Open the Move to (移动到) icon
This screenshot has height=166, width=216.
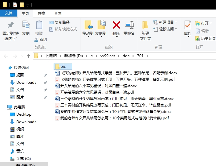pos(88,25)
